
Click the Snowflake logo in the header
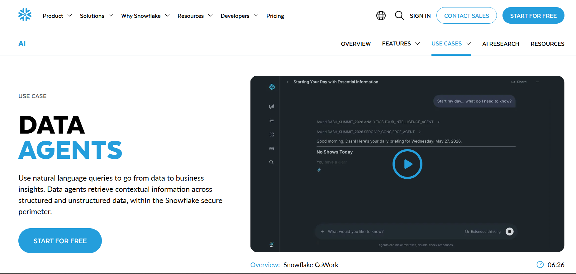[25, 15]
